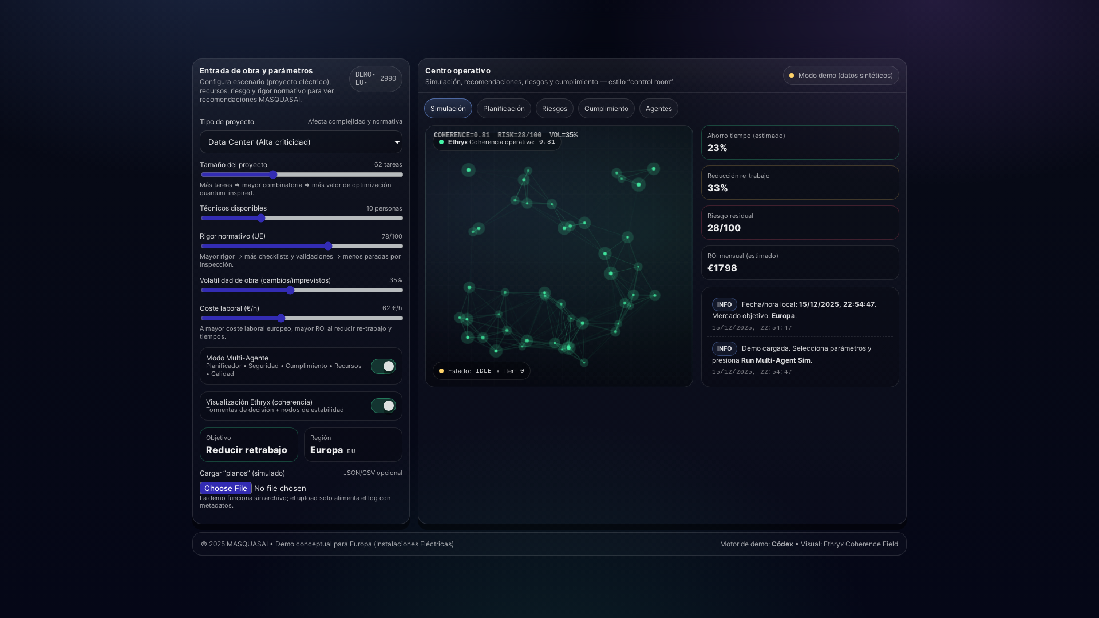1099x618 pixels.
Task: Click the ROI mensual (estimado) card
Action: 800,263
